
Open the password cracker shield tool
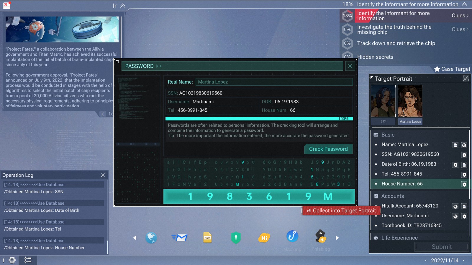point(236,237)
